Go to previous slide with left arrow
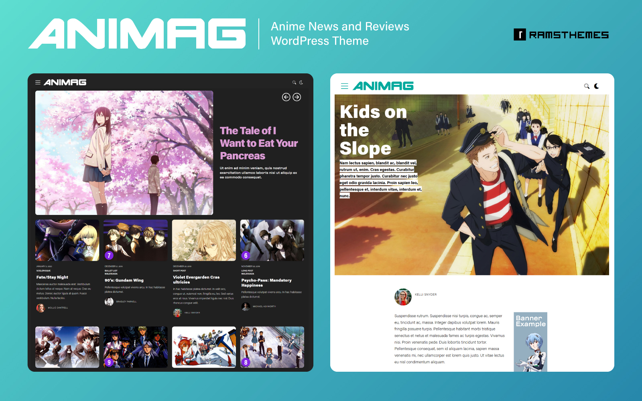 286,97
